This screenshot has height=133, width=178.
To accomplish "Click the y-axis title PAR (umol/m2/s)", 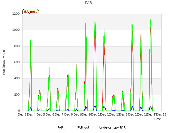I will pyautogui.click(x=4, y=62).
